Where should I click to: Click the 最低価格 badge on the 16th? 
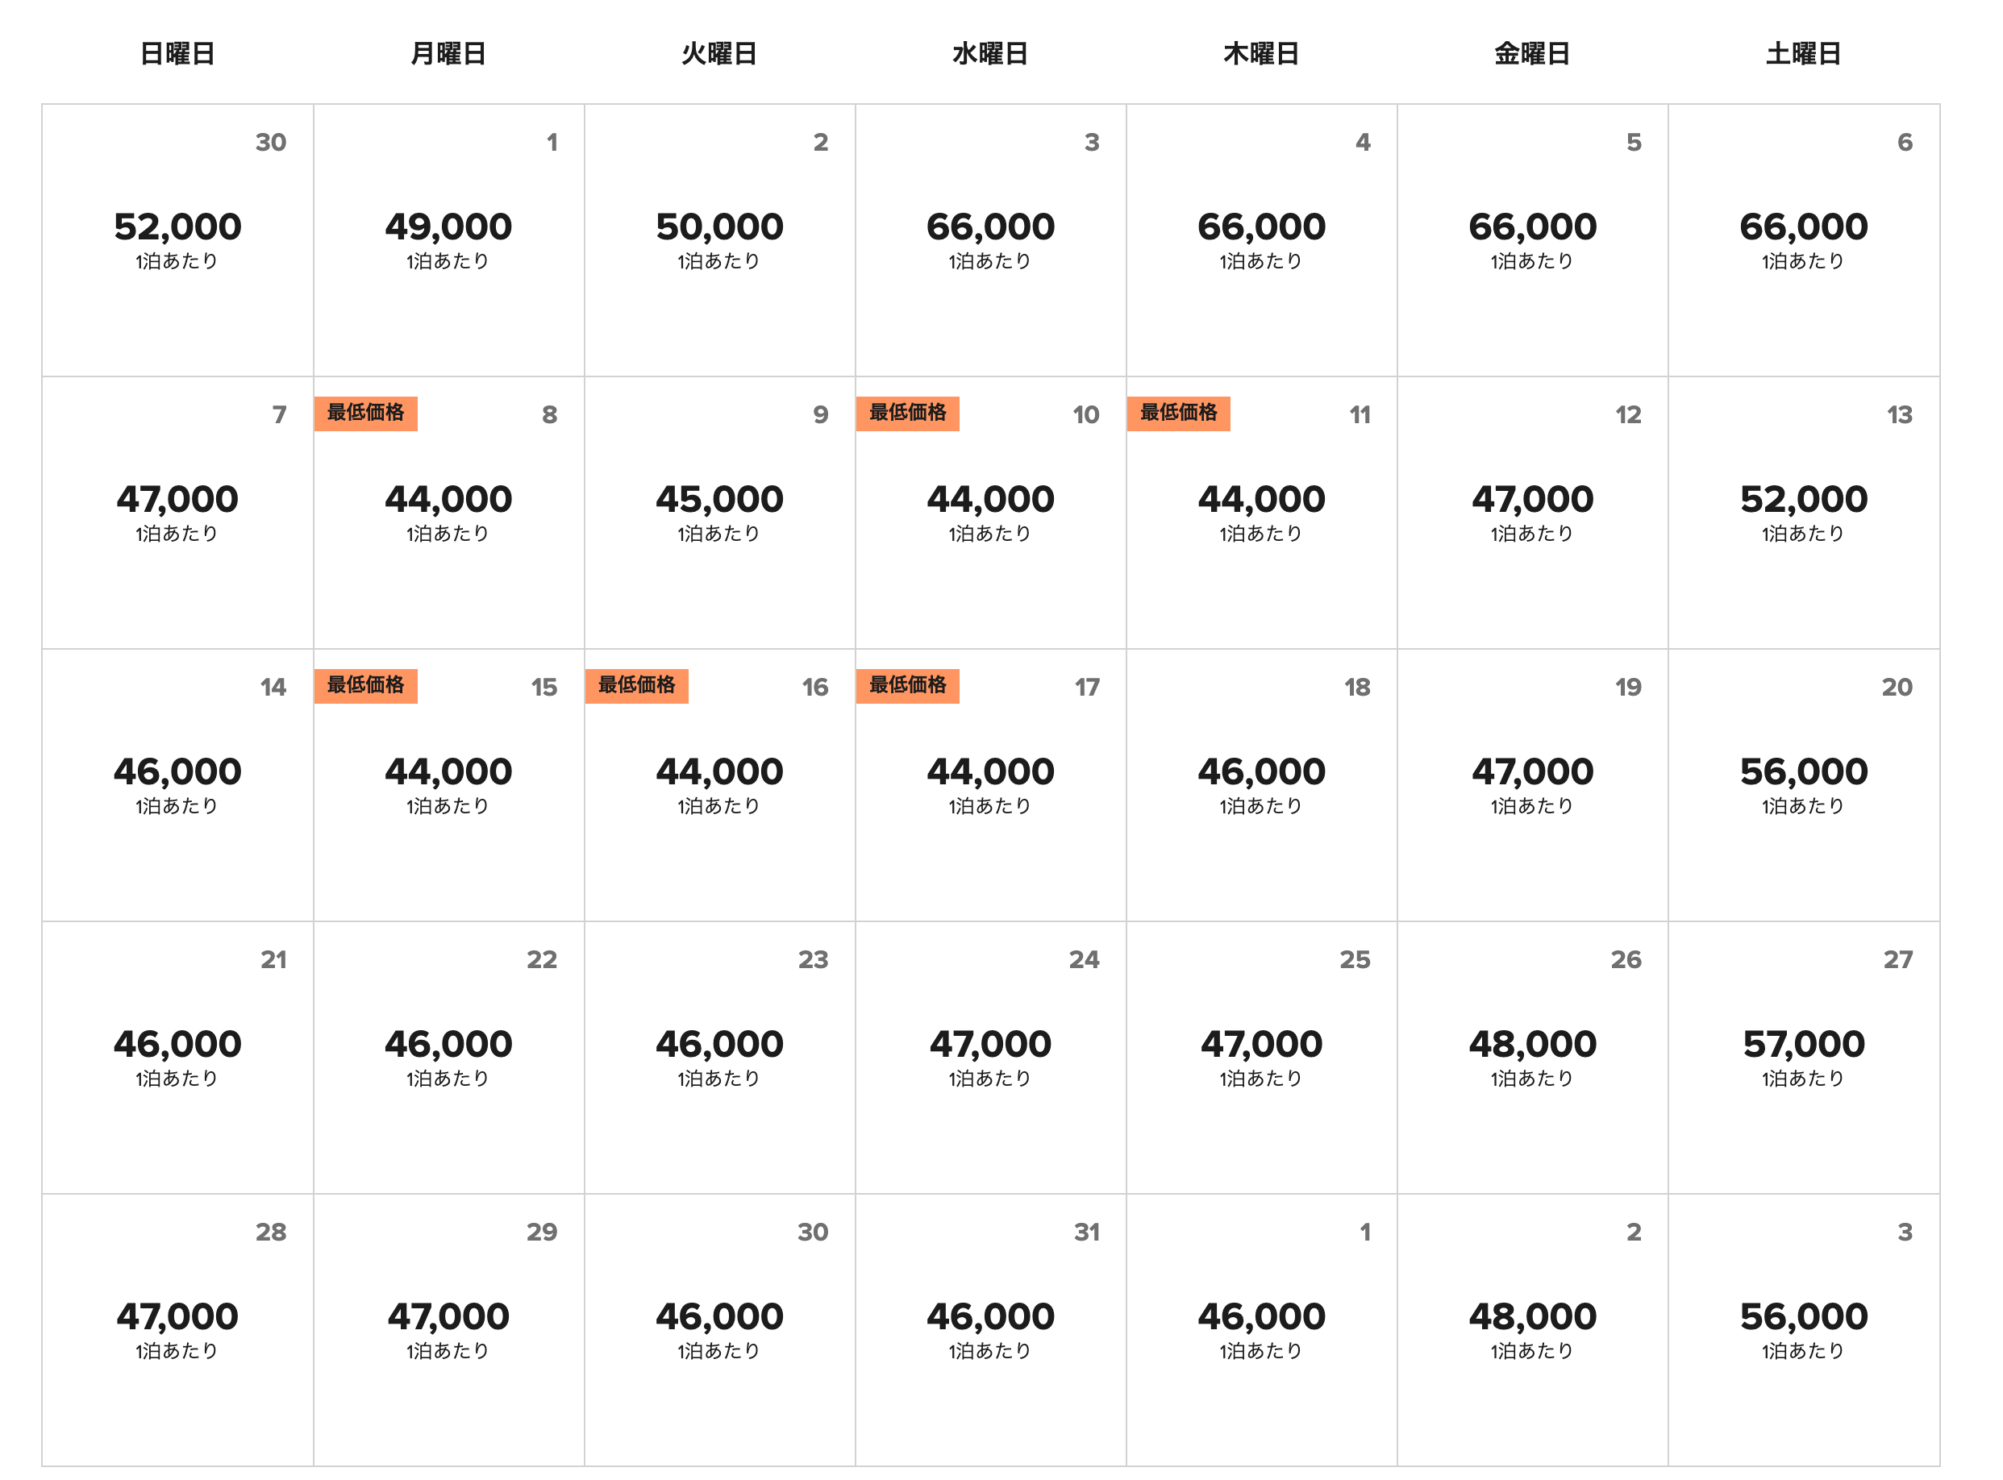point(637,686)
